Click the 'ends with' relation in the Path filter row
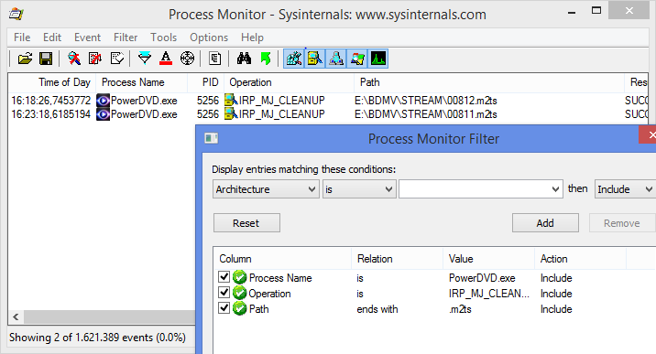This screenshot has width=656, height=354. coord(377,309)
